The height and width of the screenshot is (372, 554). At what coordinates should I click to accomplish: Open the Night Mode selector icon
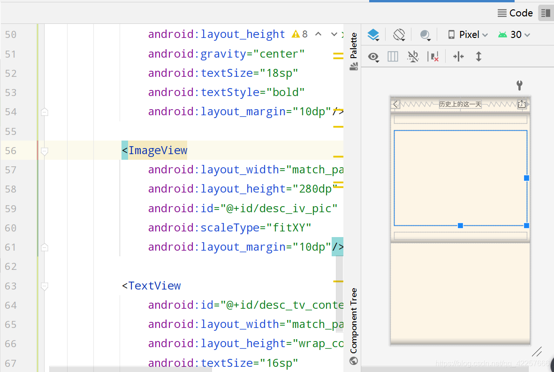(x=425, y=35)
